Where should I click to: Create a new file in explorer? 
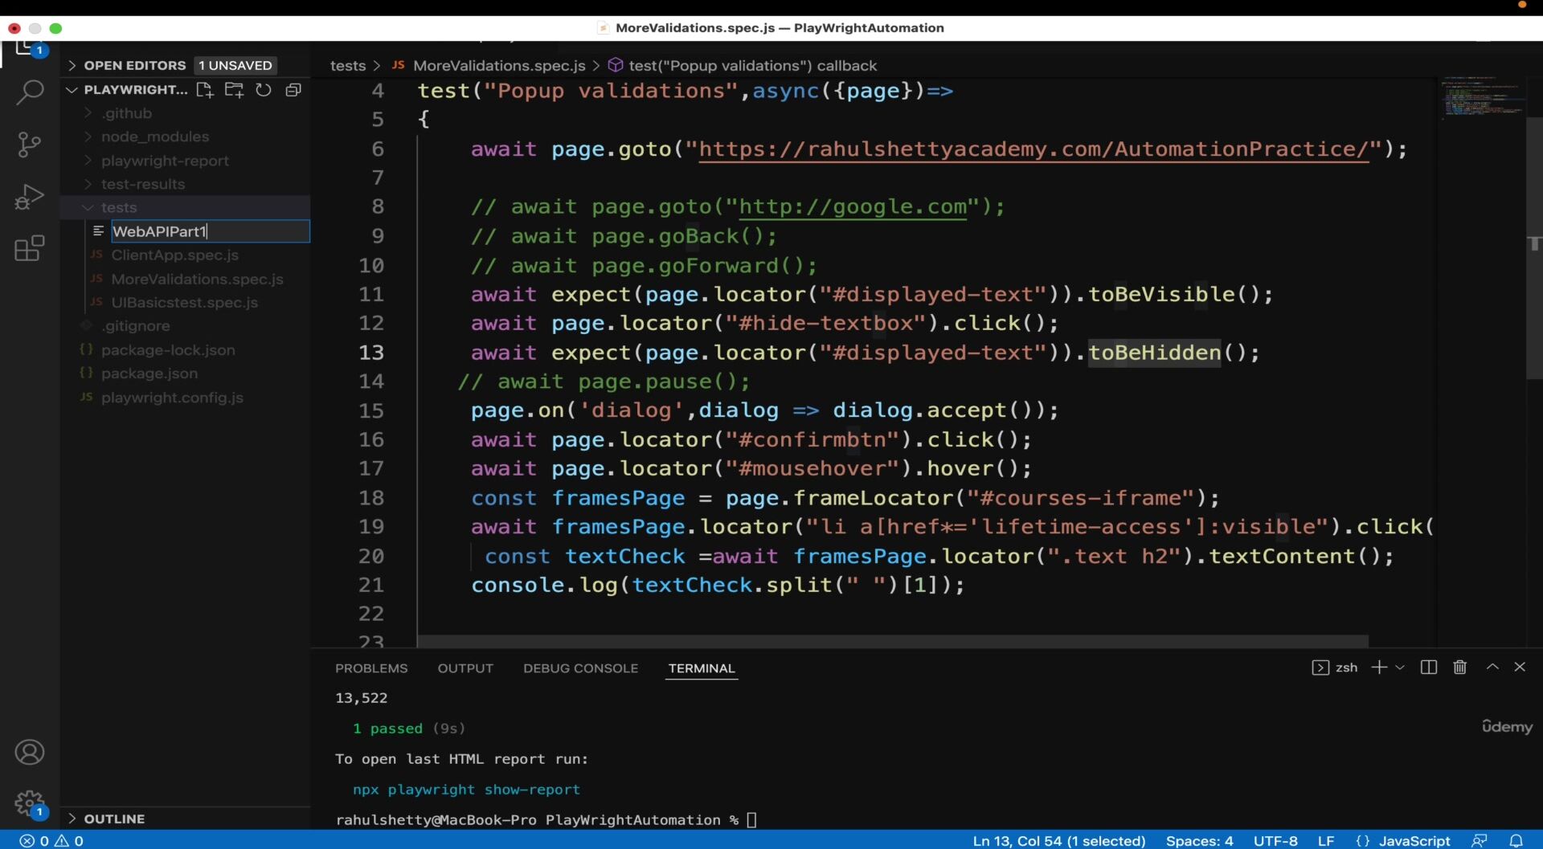click(205, 90)
